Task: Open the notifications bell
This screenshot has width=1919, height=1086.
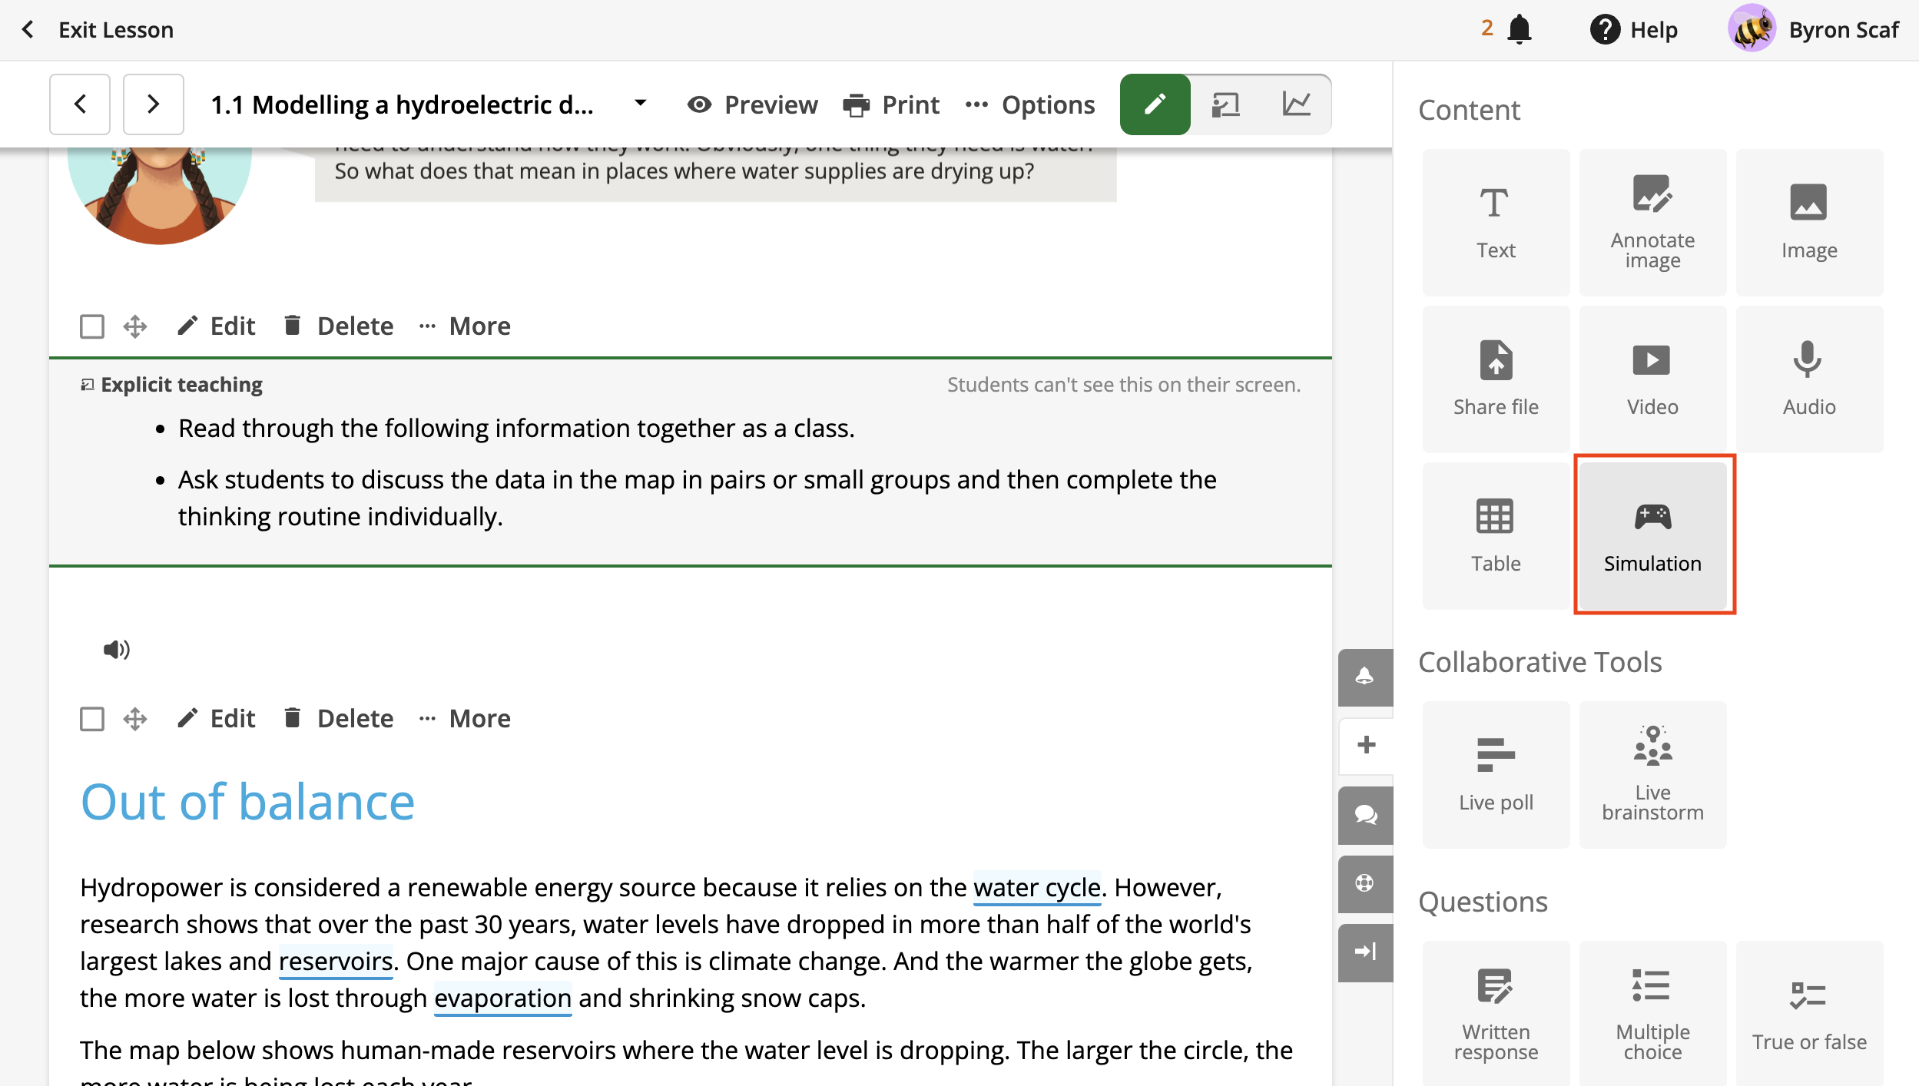Action: 1519,30
